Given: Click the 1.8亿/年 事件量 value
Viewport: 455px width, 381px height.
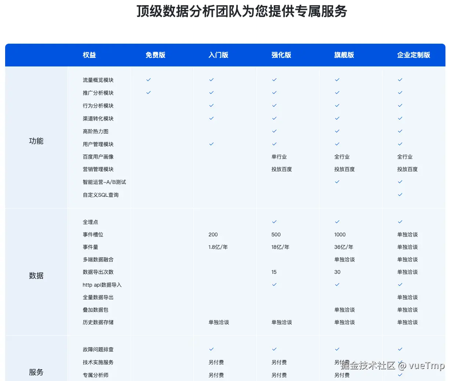Looking at the screenshot, I should [218, 247].
